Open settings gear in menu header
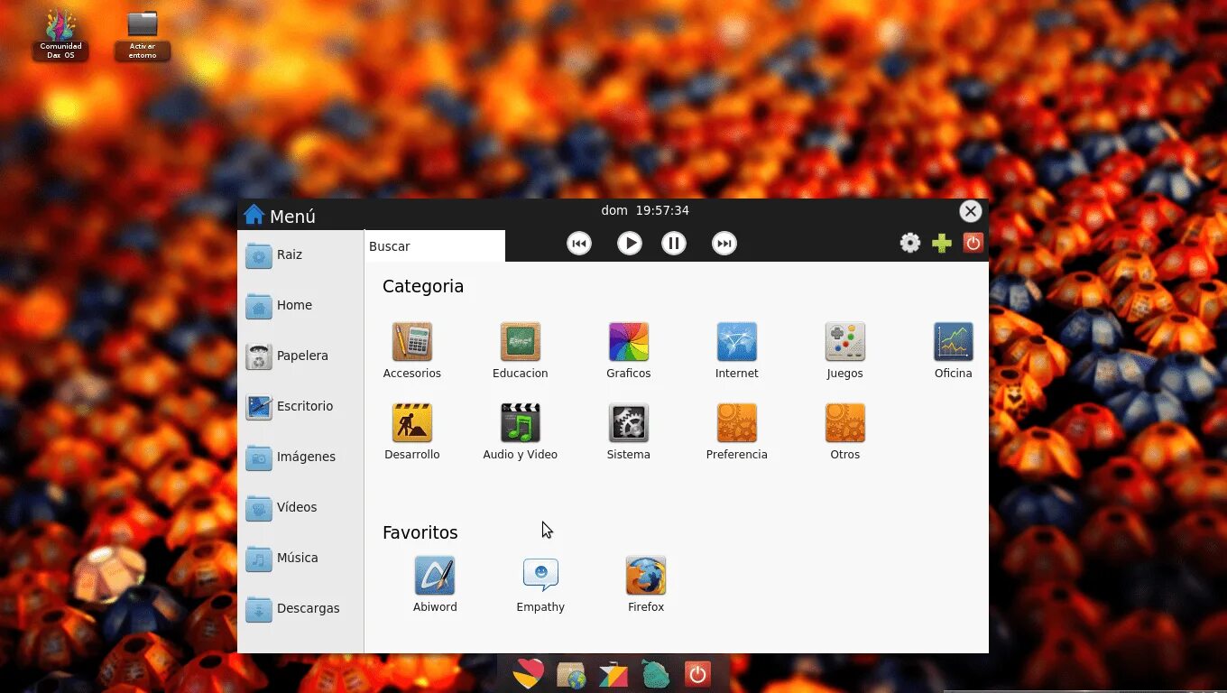The image size is (1227, 693). coord(910,243)
